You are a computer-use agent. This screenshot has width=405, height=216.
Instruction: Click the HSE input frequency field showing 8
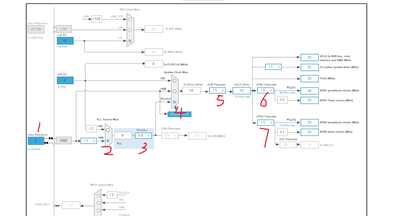tap(36, 141)
